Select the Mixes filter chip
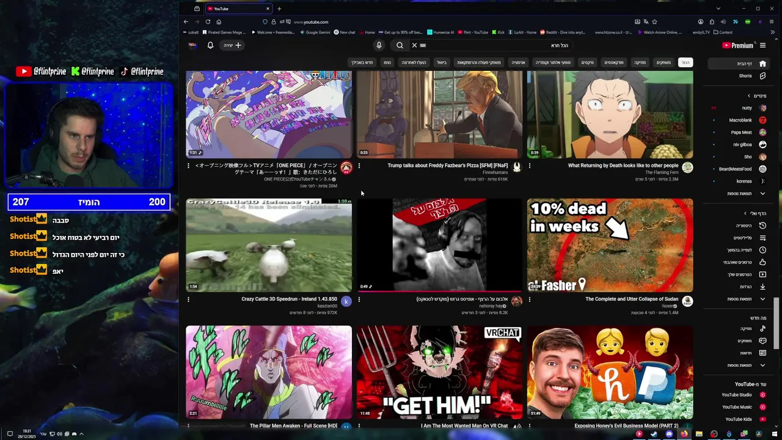 pos(587,62)
